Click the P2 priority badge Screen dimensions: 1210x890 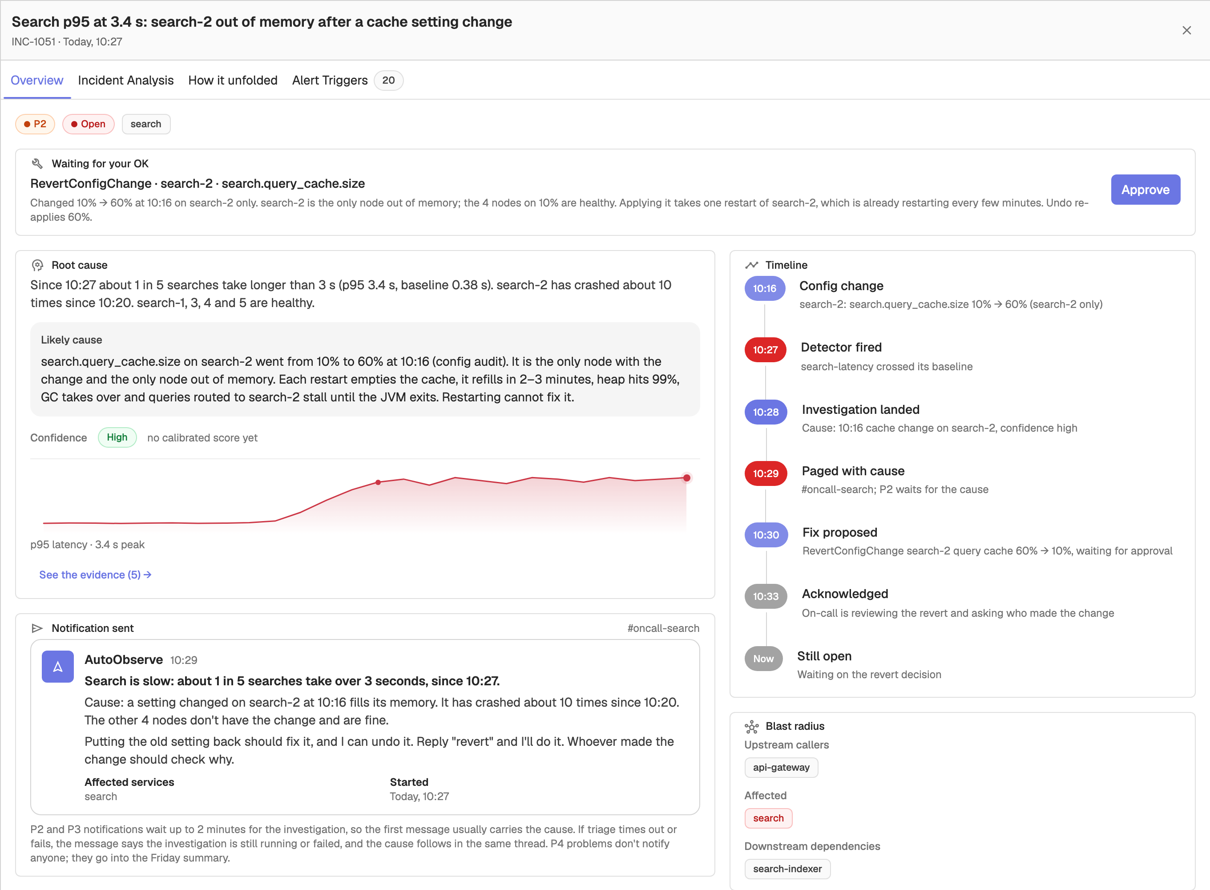click(35, 124)
